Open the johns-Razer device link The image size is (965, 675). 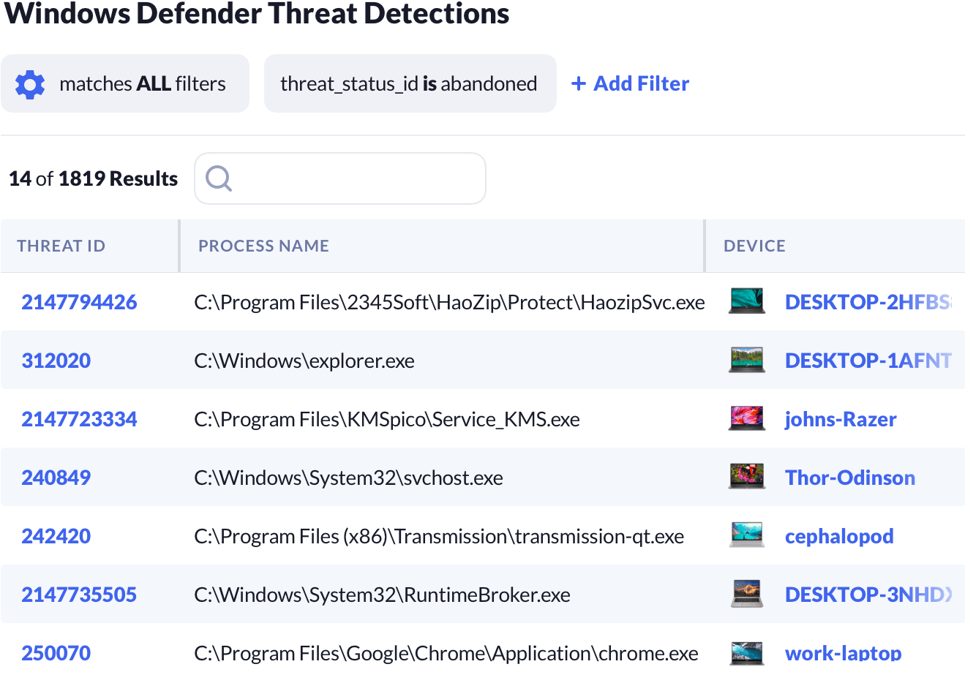(x=841, y=419)
